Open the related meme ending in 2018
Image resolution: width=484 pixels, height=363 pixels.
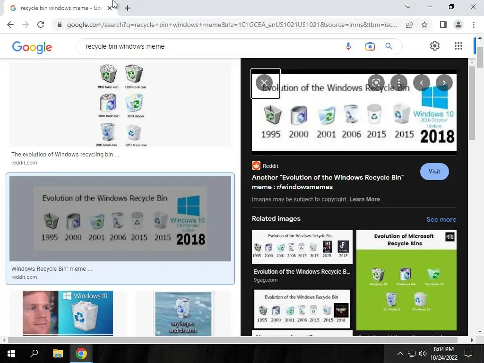coord(302,309)
